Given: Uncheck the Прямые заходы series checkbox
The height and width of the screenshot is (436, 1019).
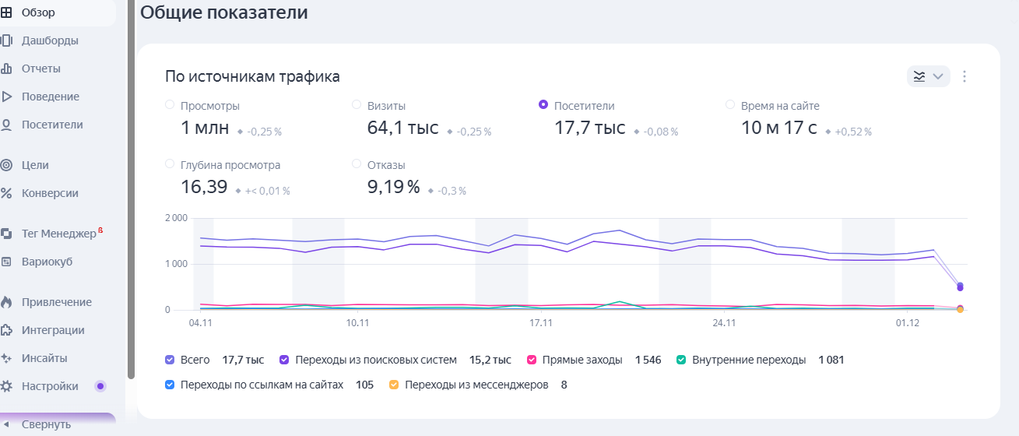Looking at the screenshot, I should click(x=532, y=360).
